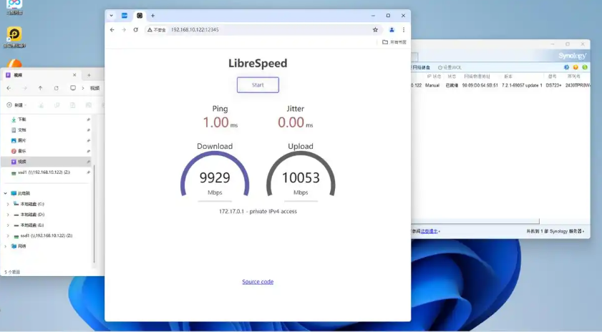Open the 新建 dropdown in File Explorer
The height and width of the screenshot is (332, 602).
[16, 104]
